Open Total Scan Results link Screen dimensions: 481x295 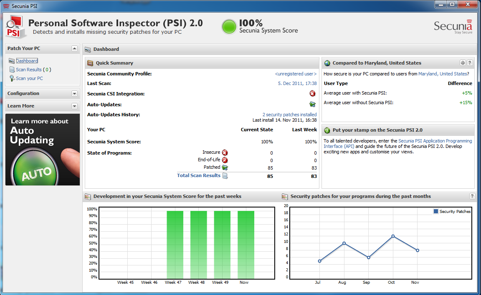[x=198, y=175]
